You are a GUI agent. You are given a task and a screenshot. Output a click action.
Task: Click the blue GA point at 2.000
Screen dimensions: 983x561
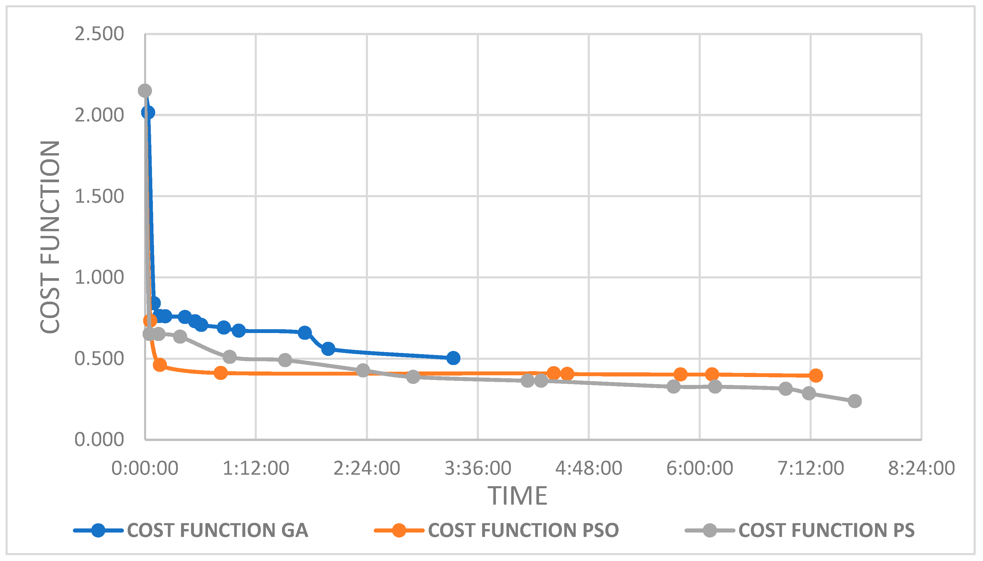[x=148, y=112]
